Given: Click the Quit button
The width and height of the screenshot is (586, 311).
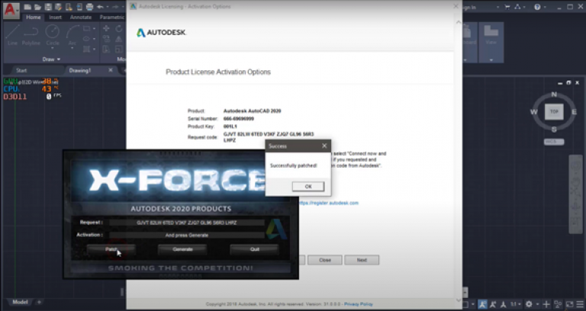Looking at the screenshot, I should pos(255,249).
